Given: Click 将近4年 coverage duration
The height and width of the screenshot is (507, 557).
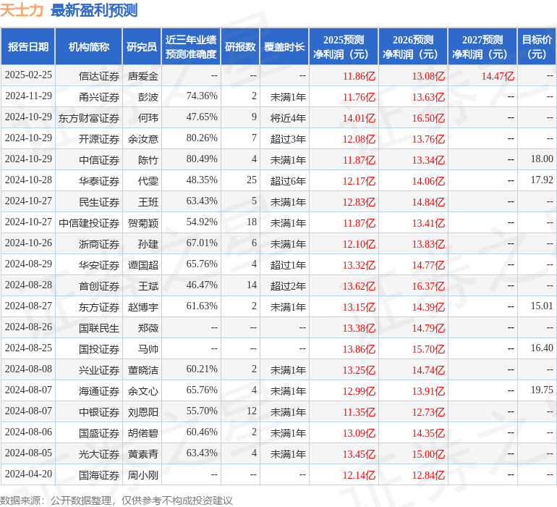Looking at the screenshot, I should (x=288, y=118).
